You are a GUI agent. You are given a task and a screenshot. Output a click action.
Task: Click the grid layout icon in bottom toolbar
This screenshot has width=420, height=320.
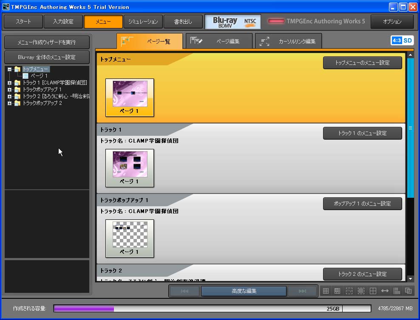[326, 291]
